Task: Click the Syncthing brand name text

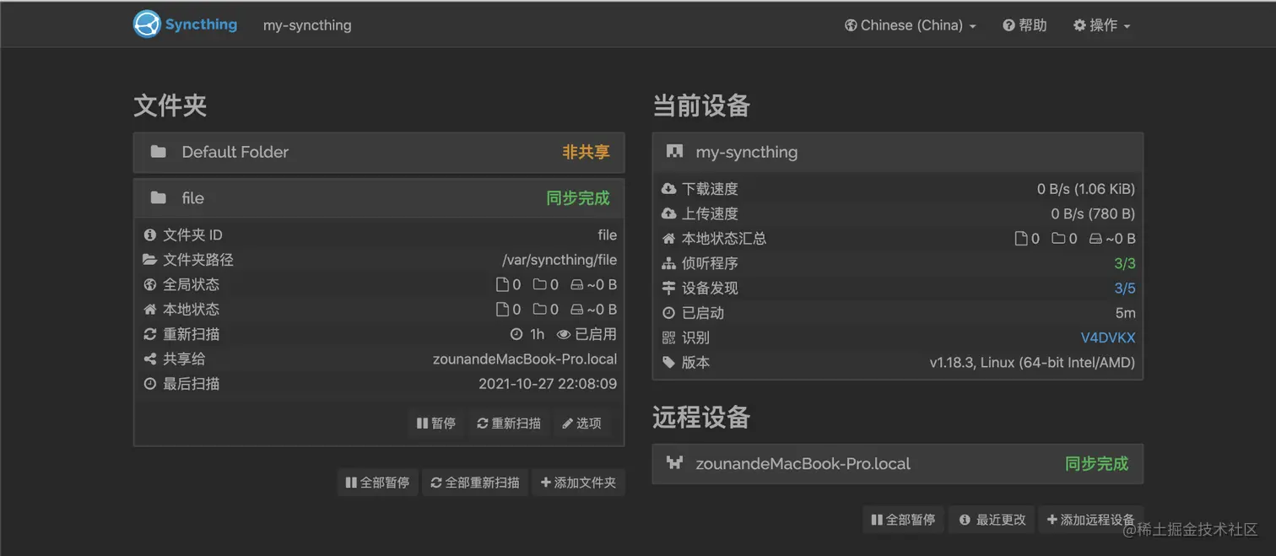Action: pyautogui.click(x=201, y=24)
